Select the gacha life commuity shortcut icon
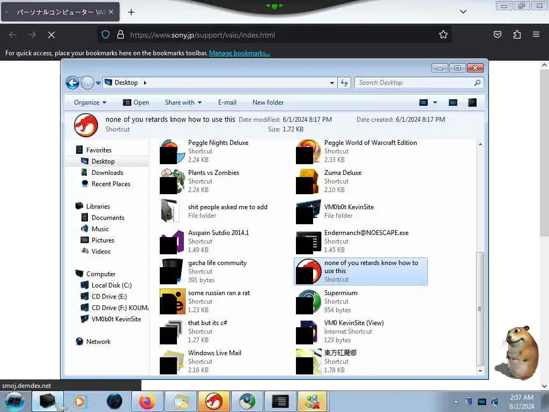Screen dimensions: 549x412 pyautogui.click(x=172, y=271)
